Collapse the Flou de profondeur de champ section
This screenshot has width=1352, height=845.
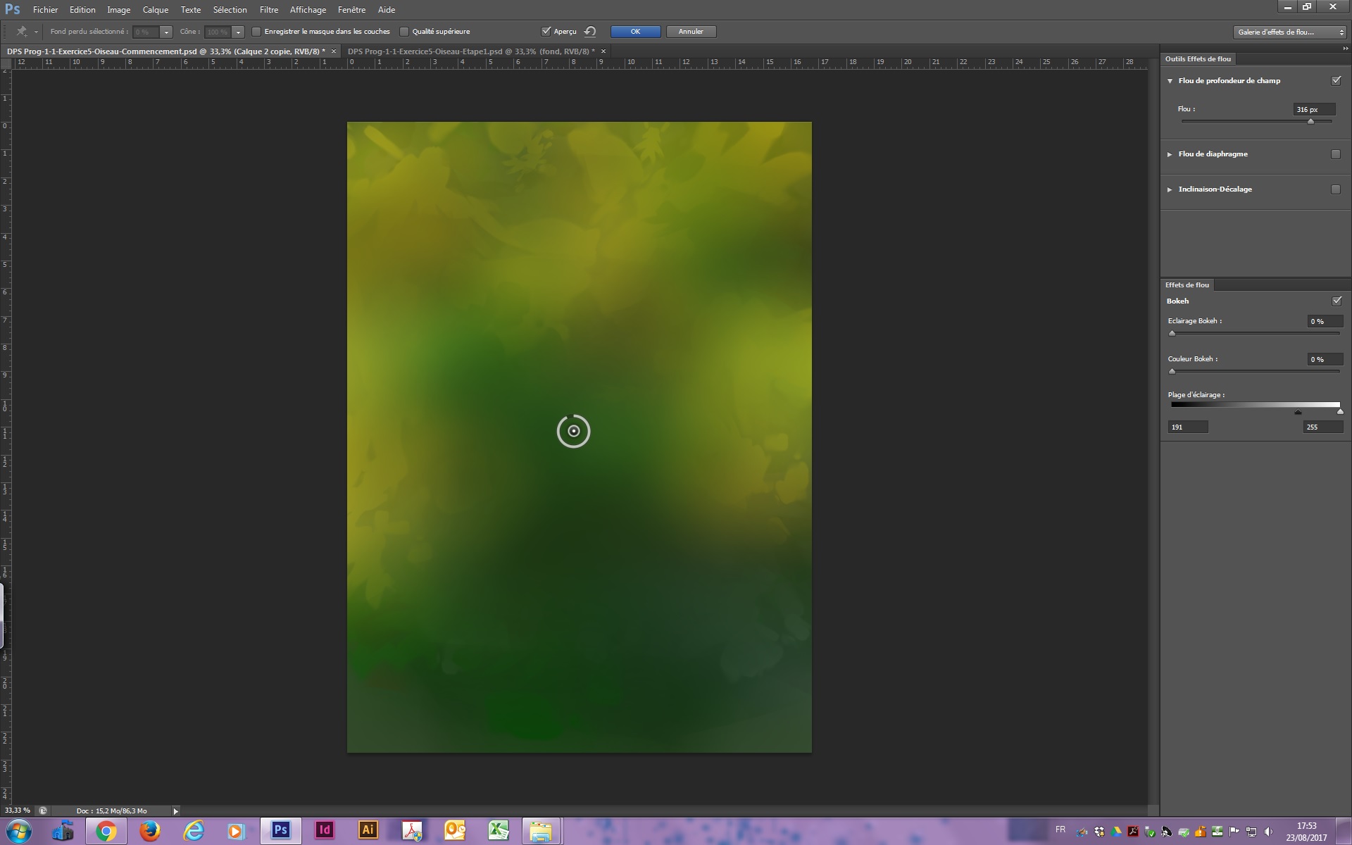pos(1170,81)
